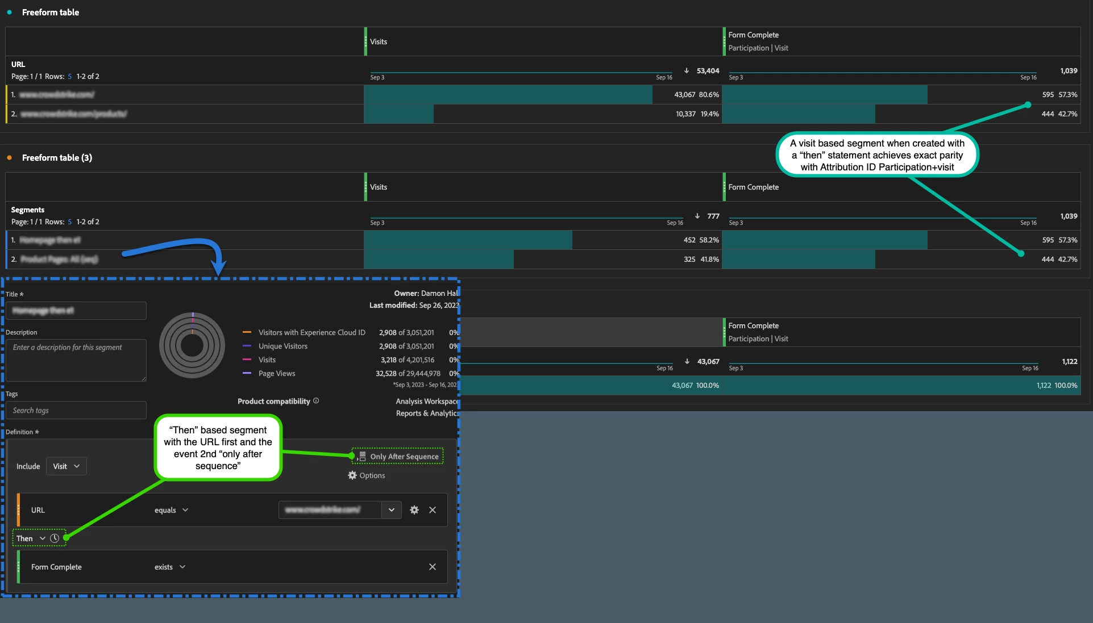Click sort arrow next to 53,404 visits

687,71
